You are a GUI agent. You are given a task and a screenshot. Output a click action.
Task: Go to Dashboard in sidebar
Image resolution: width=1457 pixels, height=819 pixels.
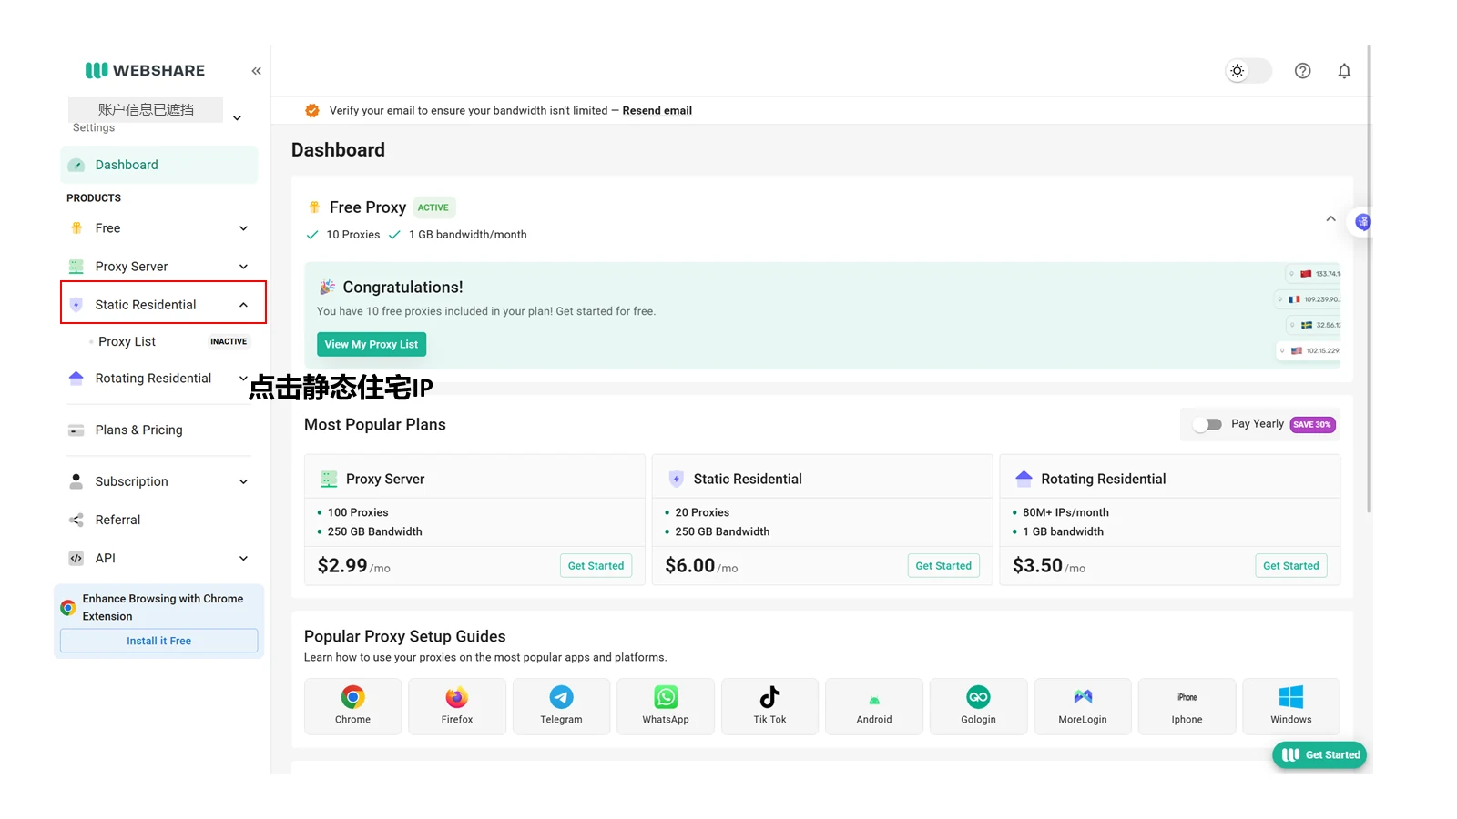click(159, 165)
